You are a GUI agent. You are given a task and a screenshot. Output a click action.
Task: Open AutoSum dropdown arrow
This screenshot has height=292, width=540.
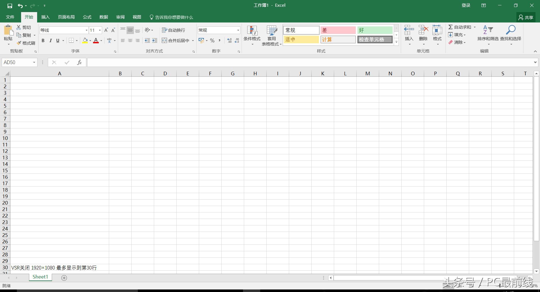tap(475, 27)
